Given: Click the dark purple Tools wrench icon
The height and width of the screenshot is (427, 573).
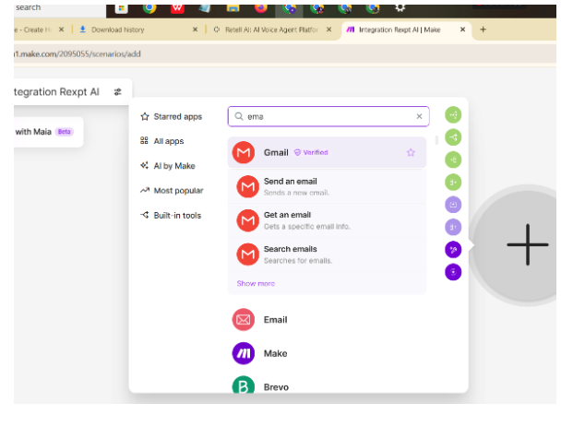Looking at the screenshot, I should tap(453, 250).
